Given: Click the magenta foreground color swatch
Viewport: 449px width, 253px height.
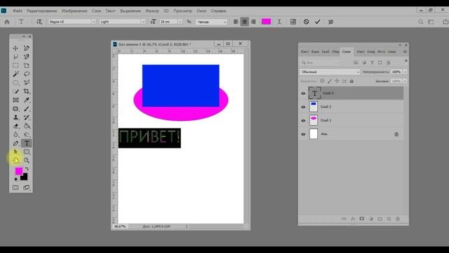Looking at the screenshot, I should [x=19, y=171].
